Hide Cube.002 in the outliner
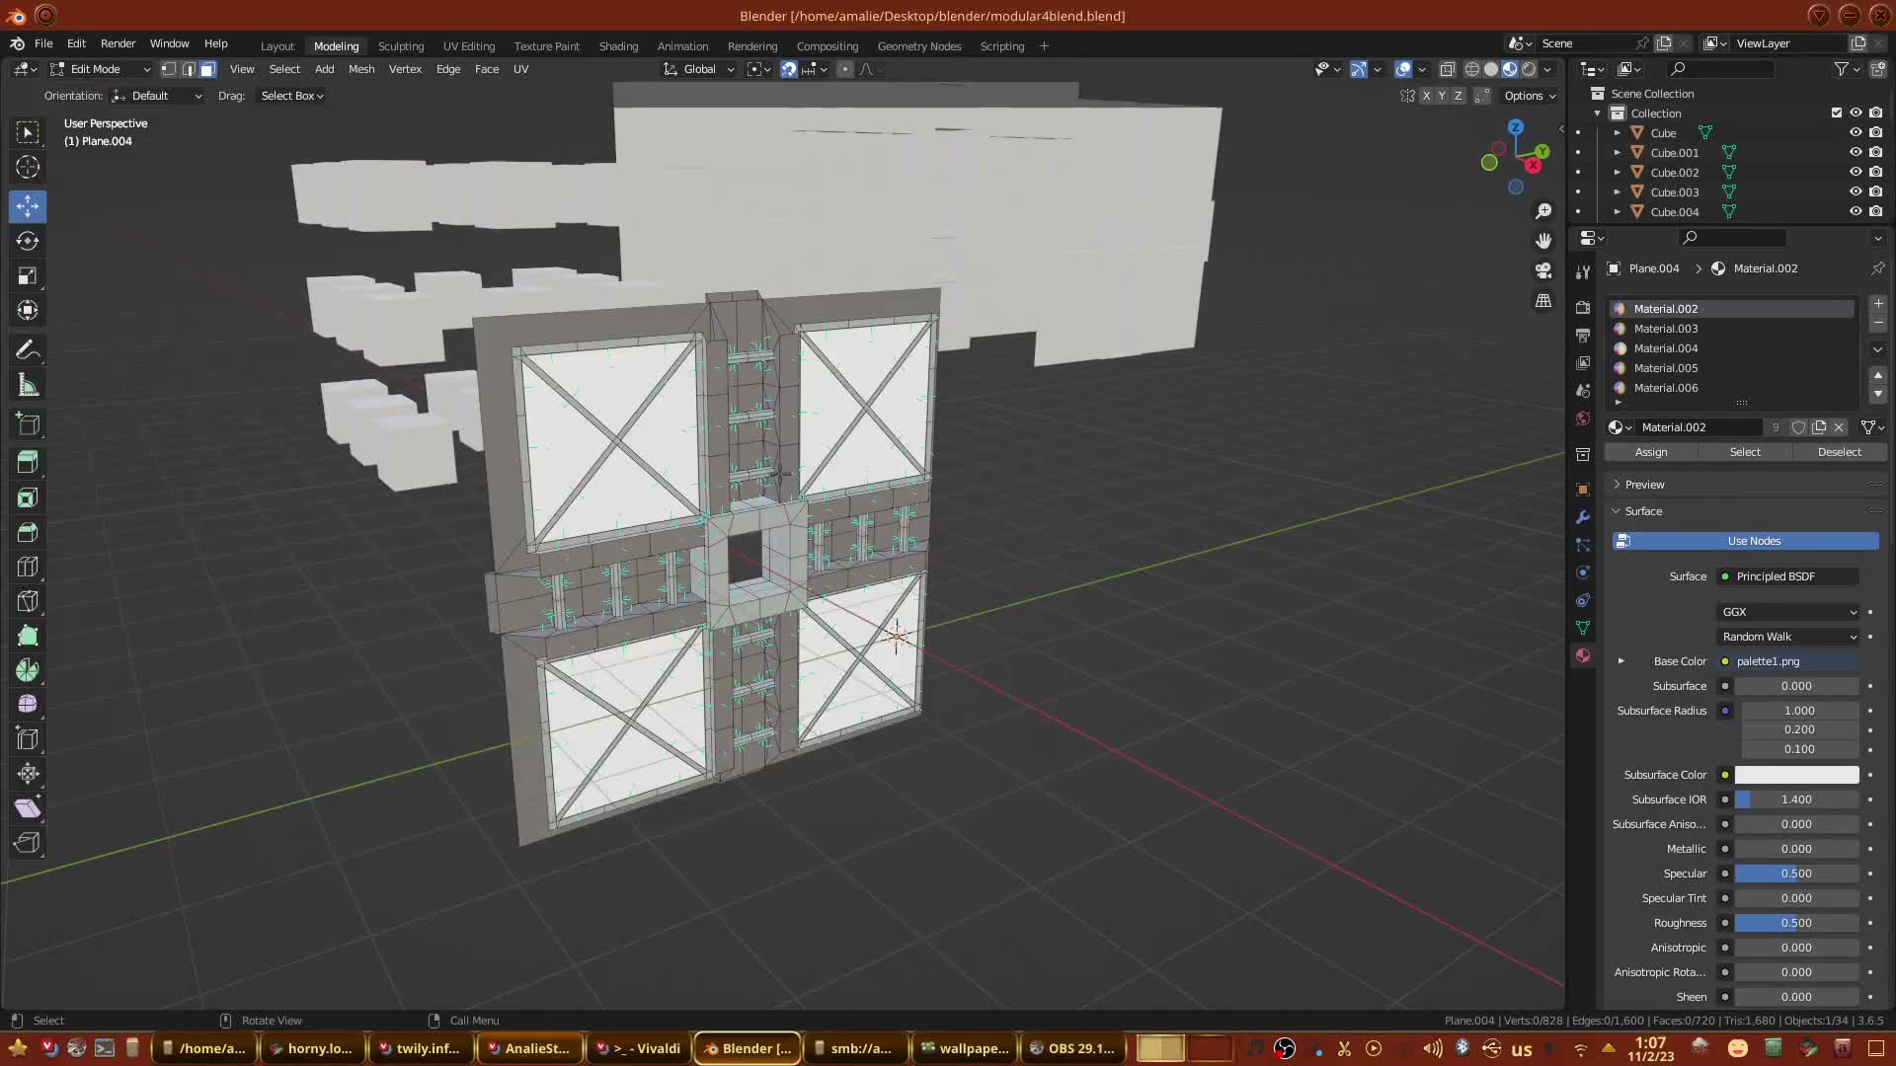Image resolution: width=1896 pixels, height=1066 pixels. point(1856,172)
